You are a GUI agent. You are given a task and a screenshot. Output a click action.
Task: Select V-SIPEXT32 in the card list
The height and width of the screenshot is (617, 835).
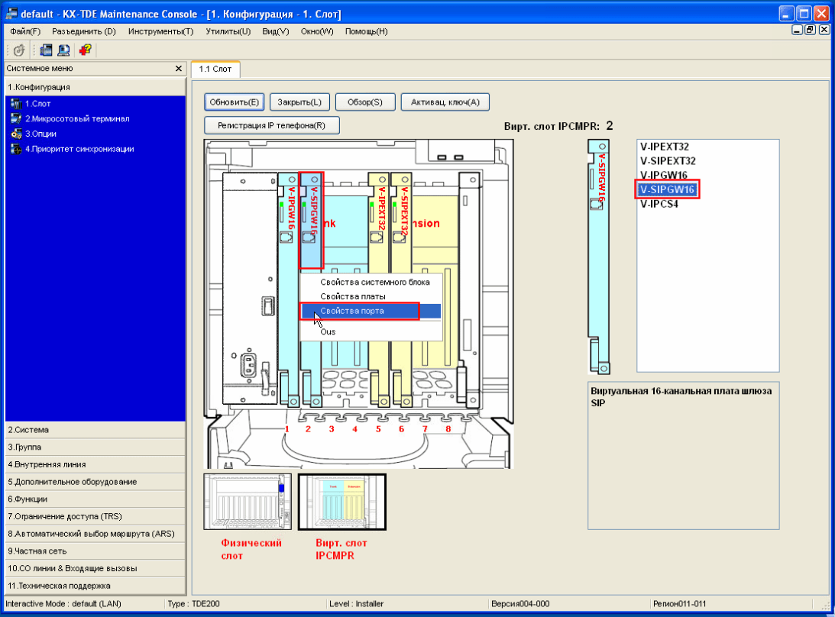[x=668, y=161]
